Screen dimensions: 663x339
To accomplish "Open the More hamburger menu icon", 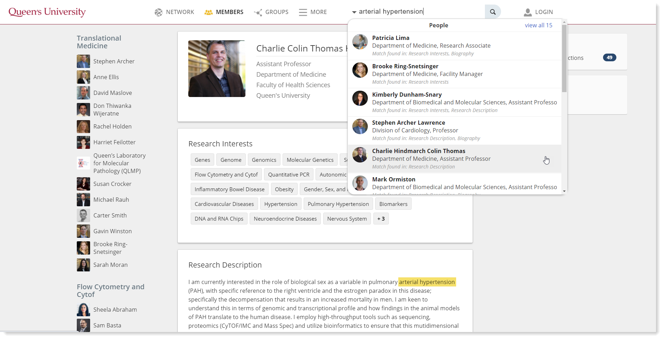I will pyautogui.click(x=303, y=12).
